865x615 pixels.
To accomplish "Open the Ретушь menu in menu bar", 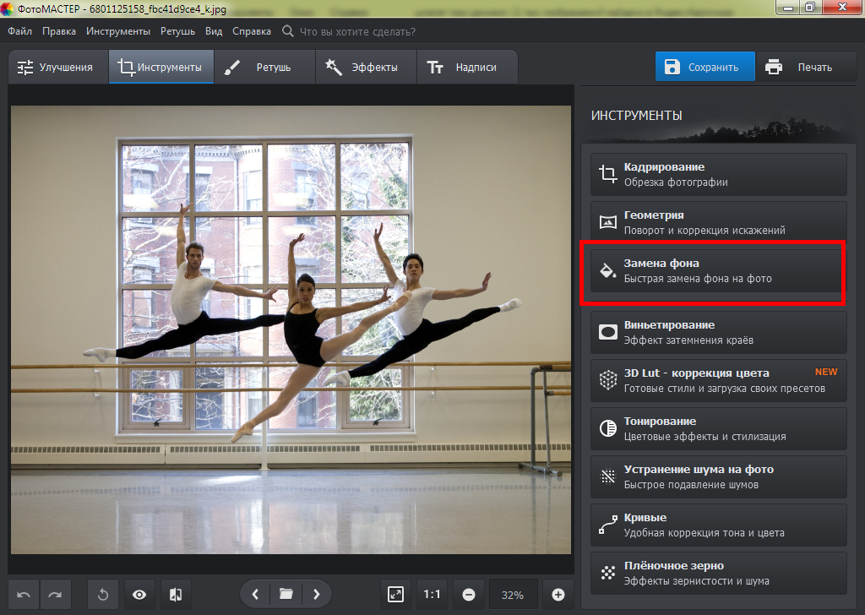I will 178,31.
